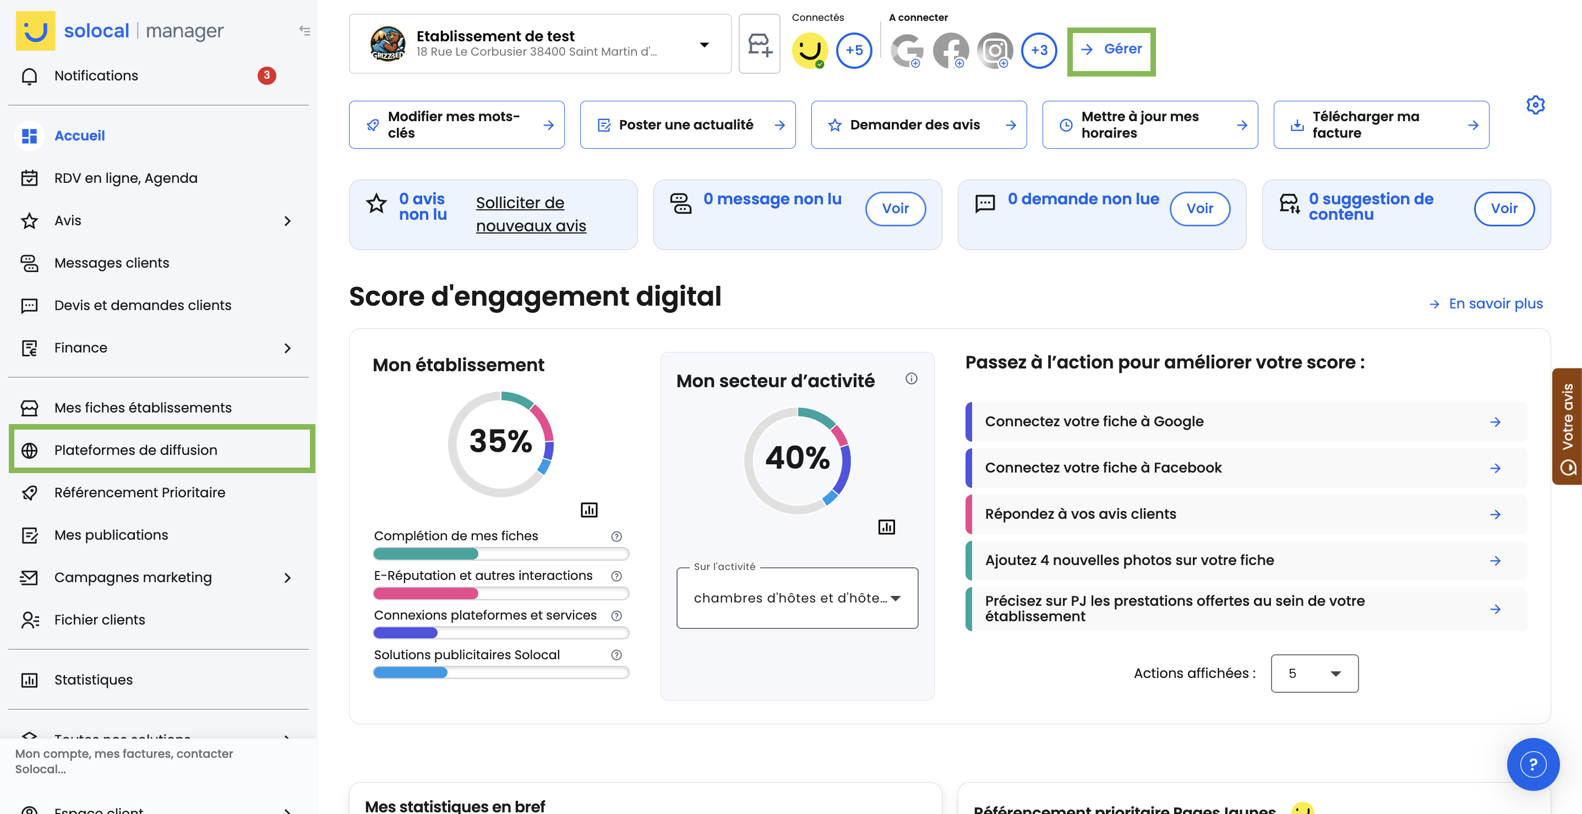Screen dimensions: 1582x814
Task: Click the info icon beside Mon secteur d'activité
Action: click(x=911, y=378)
